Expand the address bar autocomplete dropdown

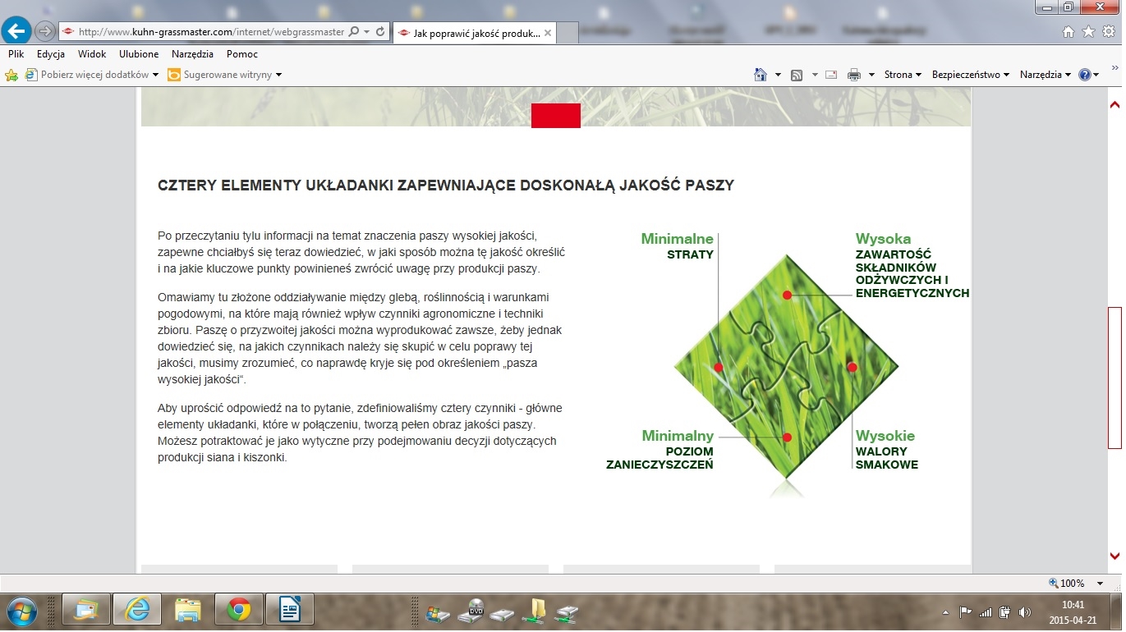click(366, 31)
